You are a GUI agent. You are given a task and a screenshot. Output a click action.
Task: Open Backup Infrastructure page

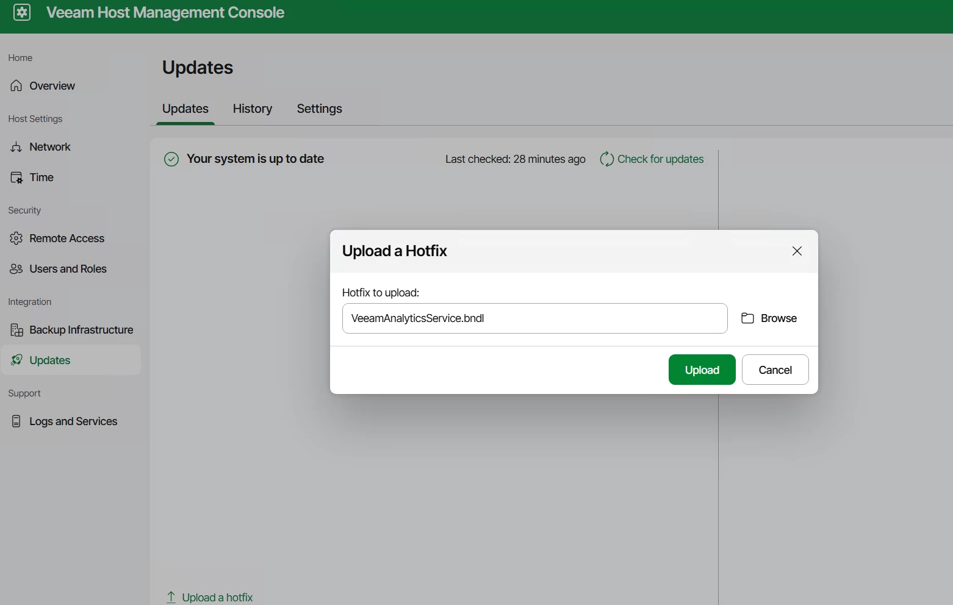tap(71, 330)
